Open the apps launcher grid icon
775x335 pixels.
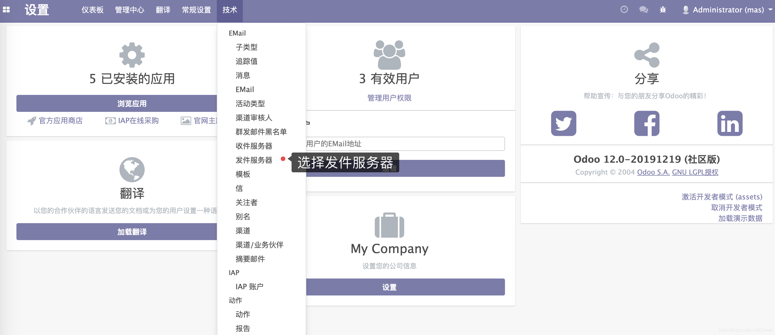pyautogui.click(x=7, y=10)
